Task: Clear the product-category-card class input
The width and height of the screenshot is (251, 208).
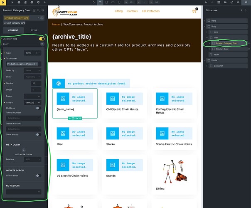Action: (x=38, y=18)
